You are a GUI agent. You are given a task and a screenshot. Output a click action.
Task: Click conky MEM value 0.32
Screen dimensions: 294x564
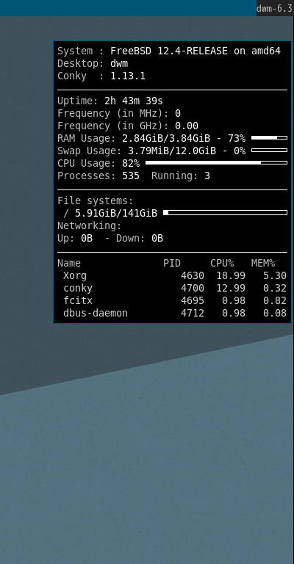(275, 289)
